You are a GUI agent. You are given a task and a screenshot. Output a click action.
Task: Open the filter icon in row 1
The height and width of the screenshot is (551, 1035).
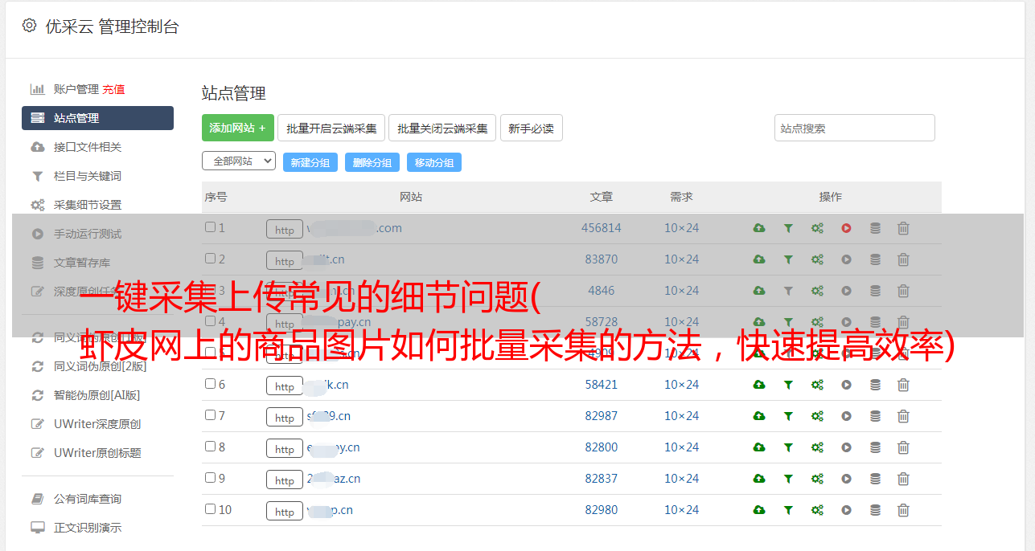[788, 228]
